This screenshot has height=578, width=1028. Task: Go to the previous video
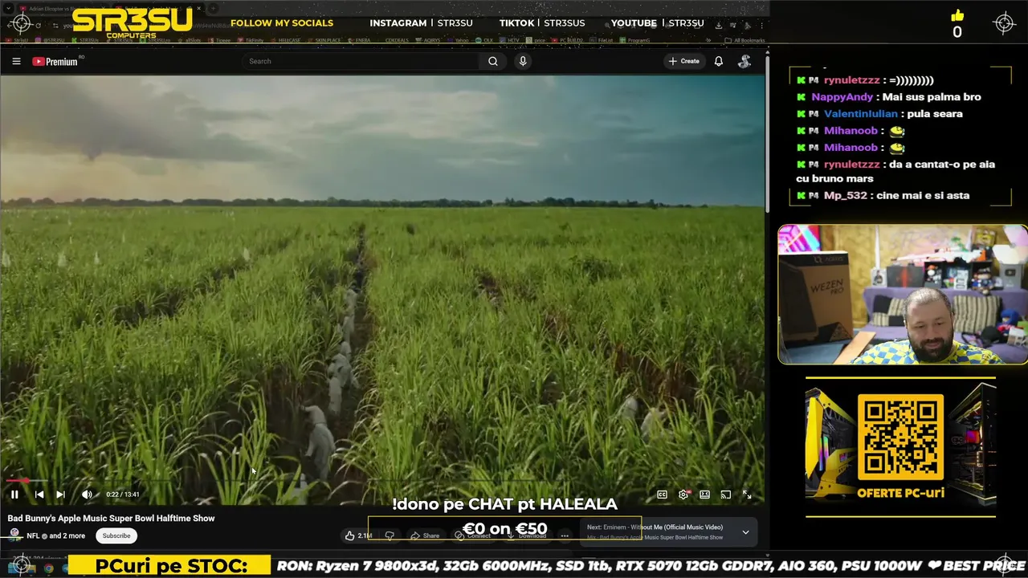39,495
